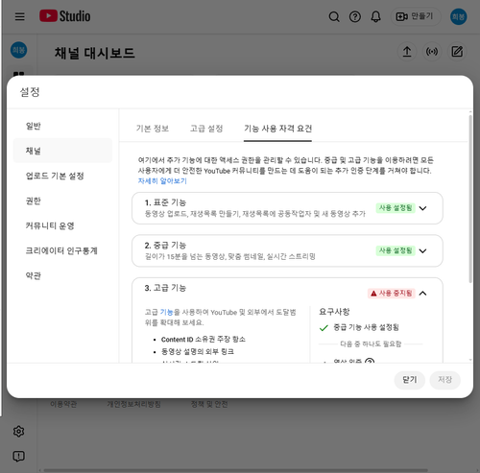This screenshot has height=473, width=480.
Task: Click the 정책 및 안전 footer link
Action: coord(209,404)
